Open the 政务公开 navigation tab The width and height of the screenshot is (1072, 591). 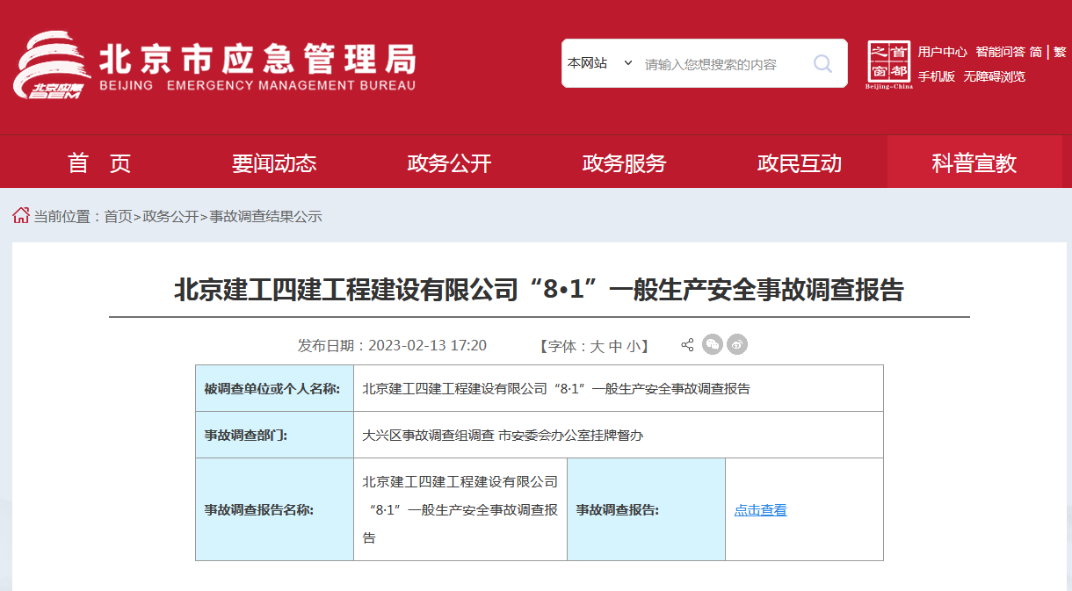coord(449,162)
